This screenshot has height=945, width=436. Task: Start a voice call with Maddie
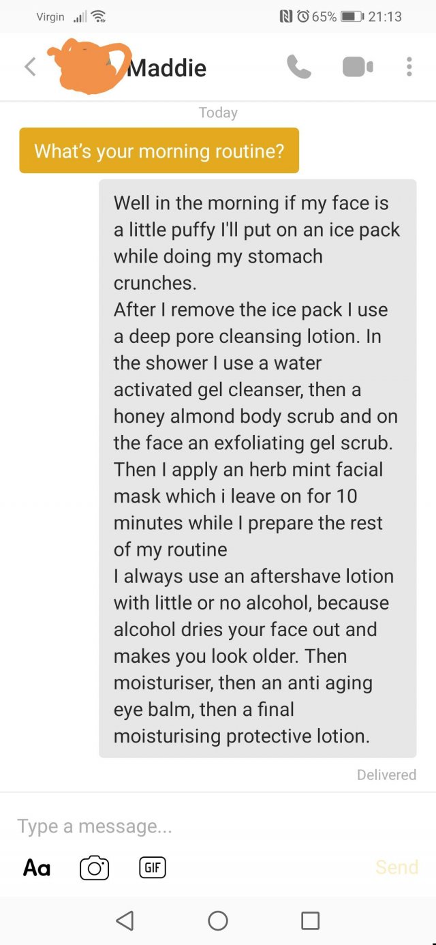coord(299,67)
